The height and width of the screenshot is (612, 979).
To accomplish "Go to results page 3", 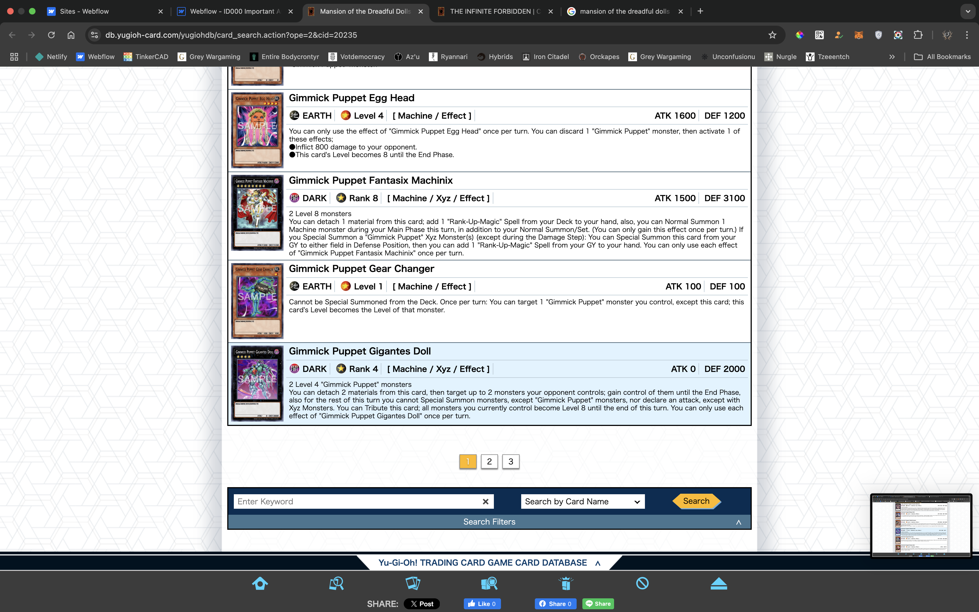I will 511,461.
